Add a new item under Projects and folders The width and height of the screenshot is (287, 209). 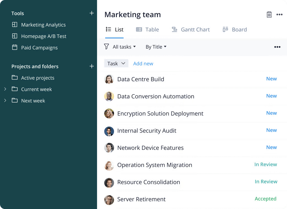[x=91, y=66]
